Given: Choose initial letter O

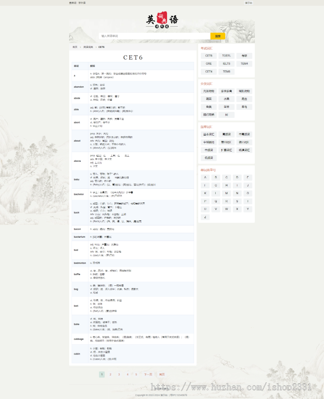Looking at the screenshot, I should (248, 193).
